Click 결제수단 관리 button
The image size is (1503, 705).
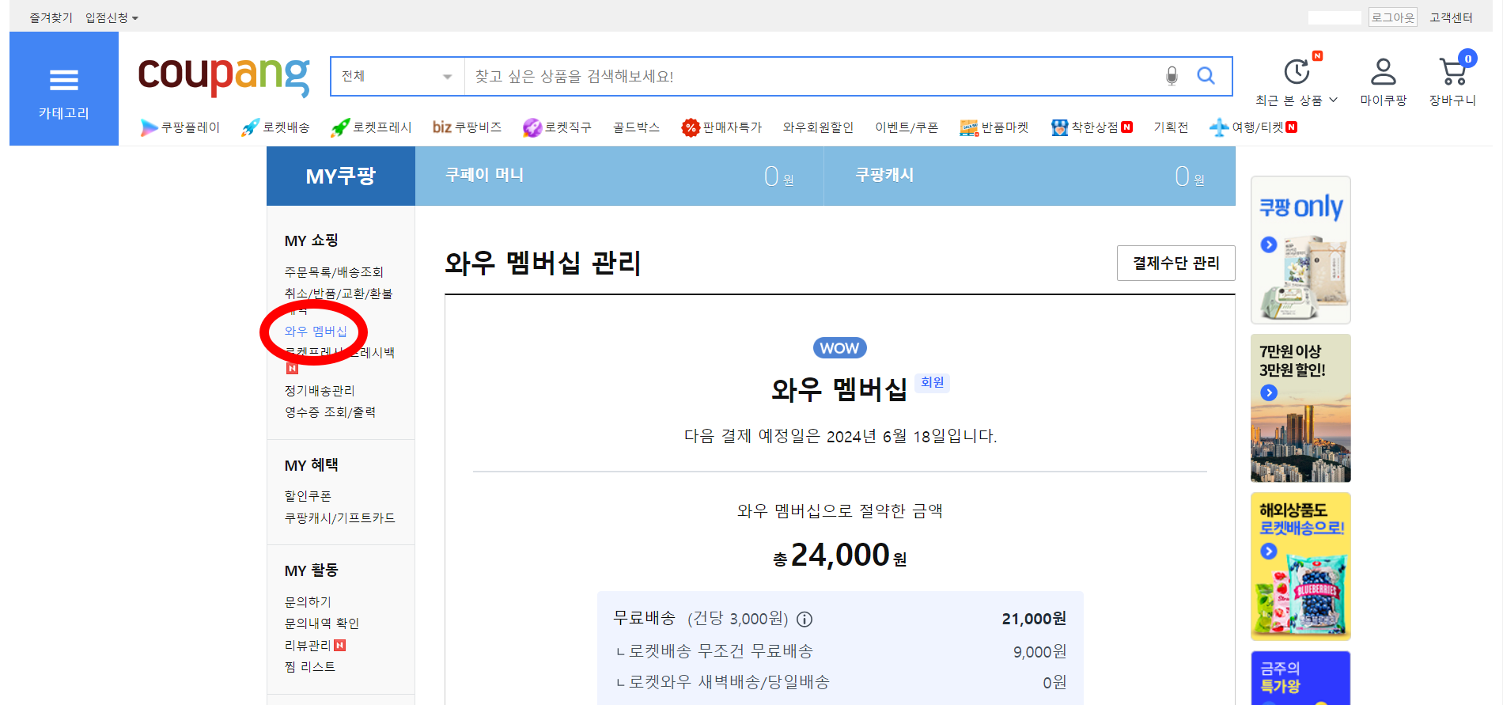coord(1176,263)
